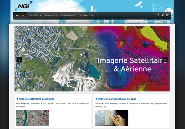185x129 pixels.
Task: Open the Google Plus social icon
Action: pos(167,15)
